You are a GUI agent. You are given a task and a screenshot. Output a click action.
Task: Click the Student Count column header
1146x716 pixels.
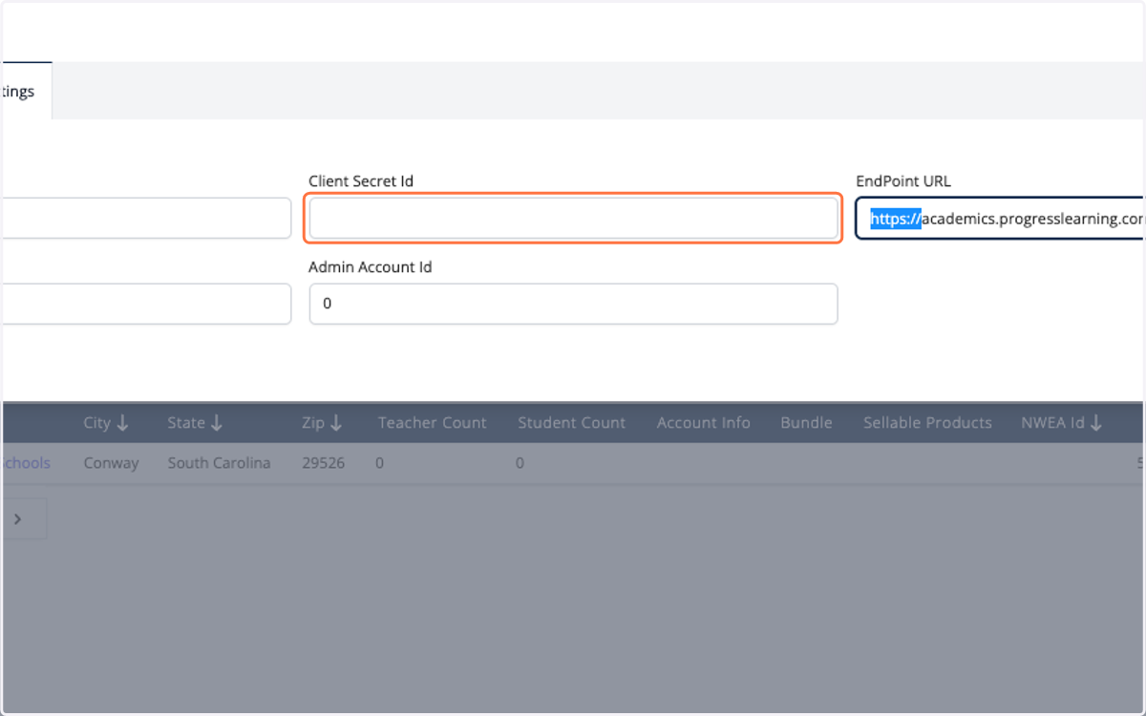[x=571, y=423]
